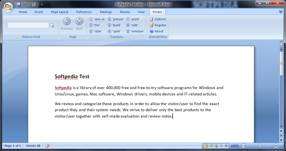Click the Page: 1 of 1 indicator
The width and height of the screenshot is (286, 151).
[x=13, y=146]
